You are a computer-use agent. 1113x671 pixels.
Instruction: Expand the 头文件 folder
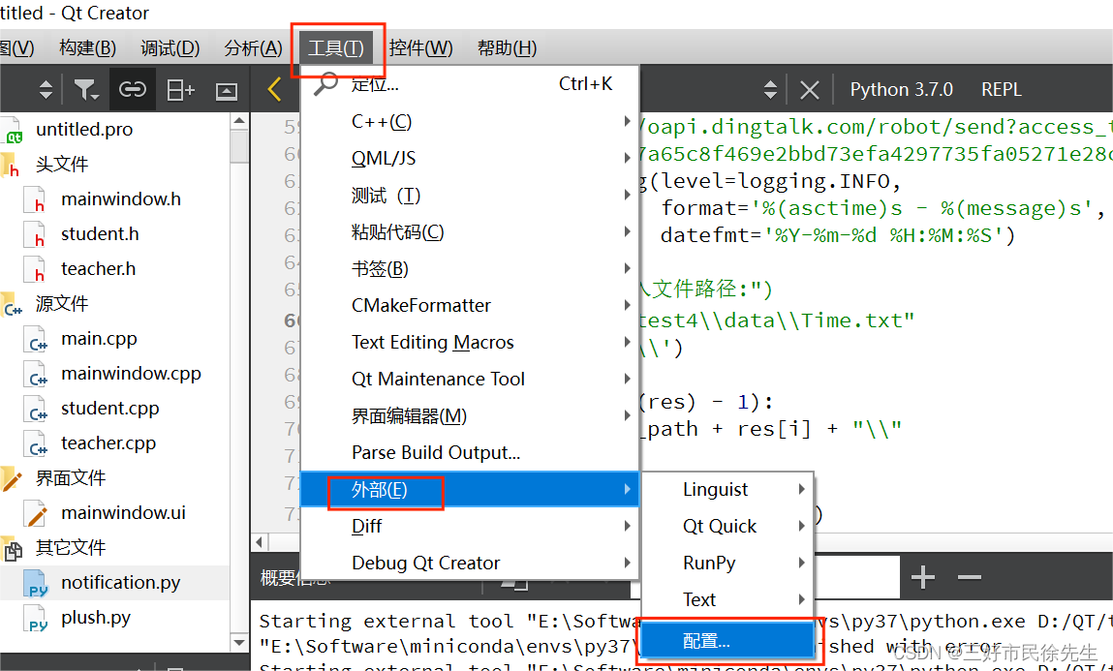62,165
